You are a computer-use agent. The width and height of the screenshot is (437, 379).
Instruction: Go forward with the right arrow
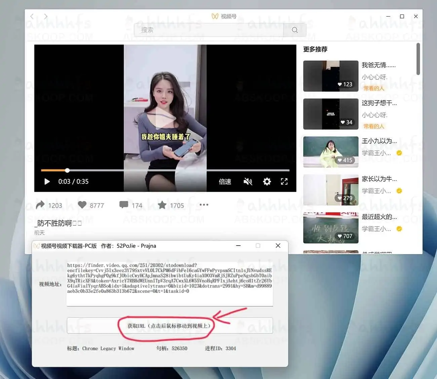[46, 16]
